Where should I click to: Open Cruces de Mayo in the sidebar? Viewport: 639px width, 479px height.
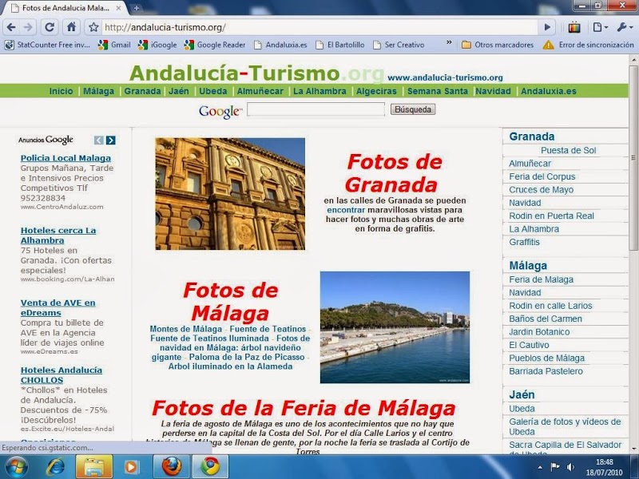pyautogui.click(x=542, y=189)
